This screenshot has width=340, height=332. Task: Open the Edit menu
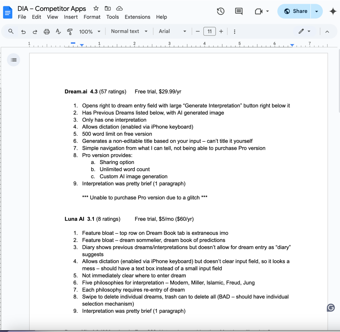(x=37, y=17)
